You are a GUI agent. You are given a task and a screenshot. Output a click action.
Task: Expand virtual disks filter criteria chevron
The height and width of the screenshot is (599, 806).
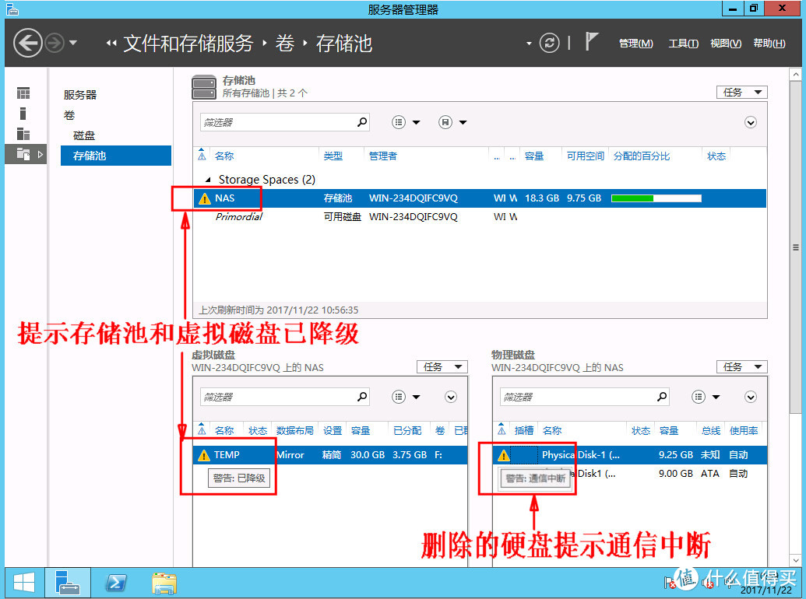(451, 397)
